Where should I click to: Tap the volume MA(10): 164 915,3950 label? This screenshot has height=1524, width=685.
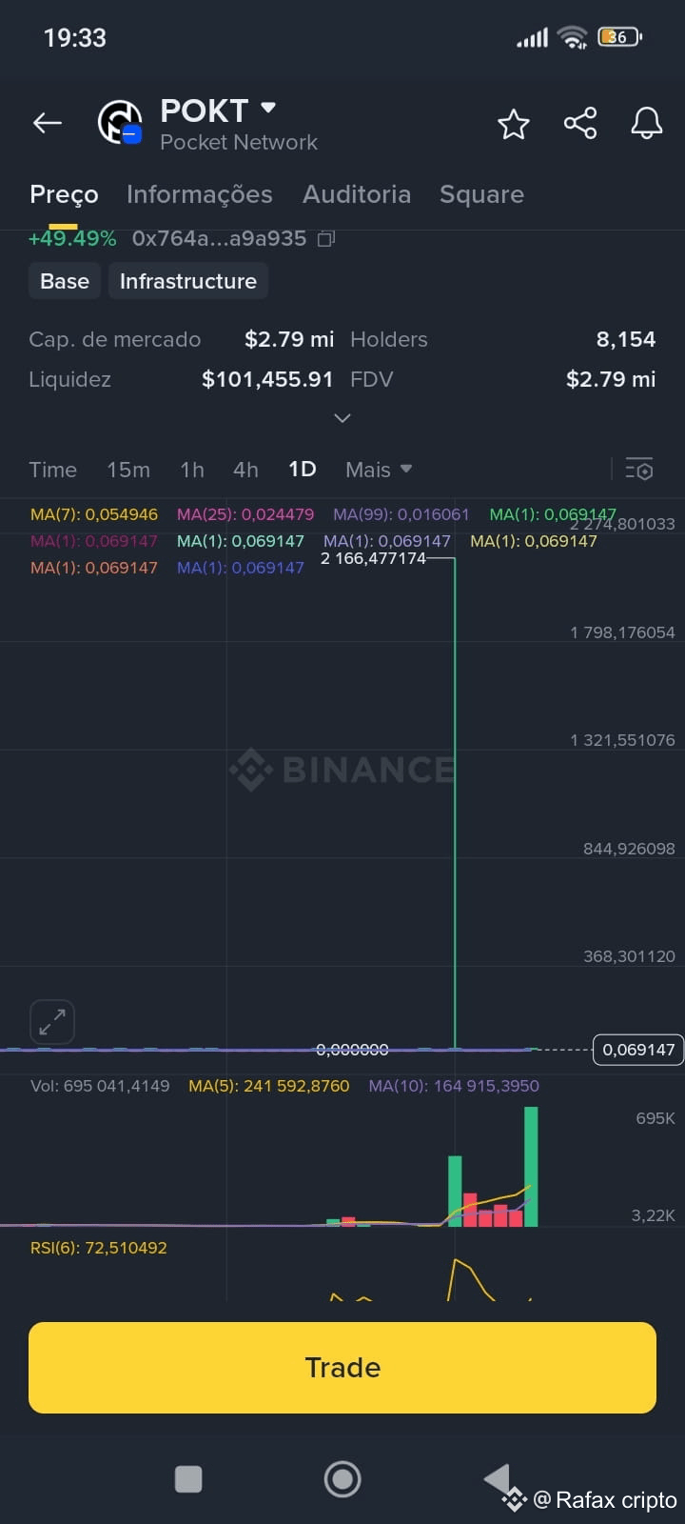(x=454, y=1086)
